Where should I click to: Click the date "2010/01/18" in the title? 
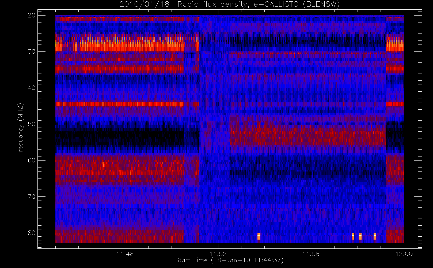coord(145,5)
